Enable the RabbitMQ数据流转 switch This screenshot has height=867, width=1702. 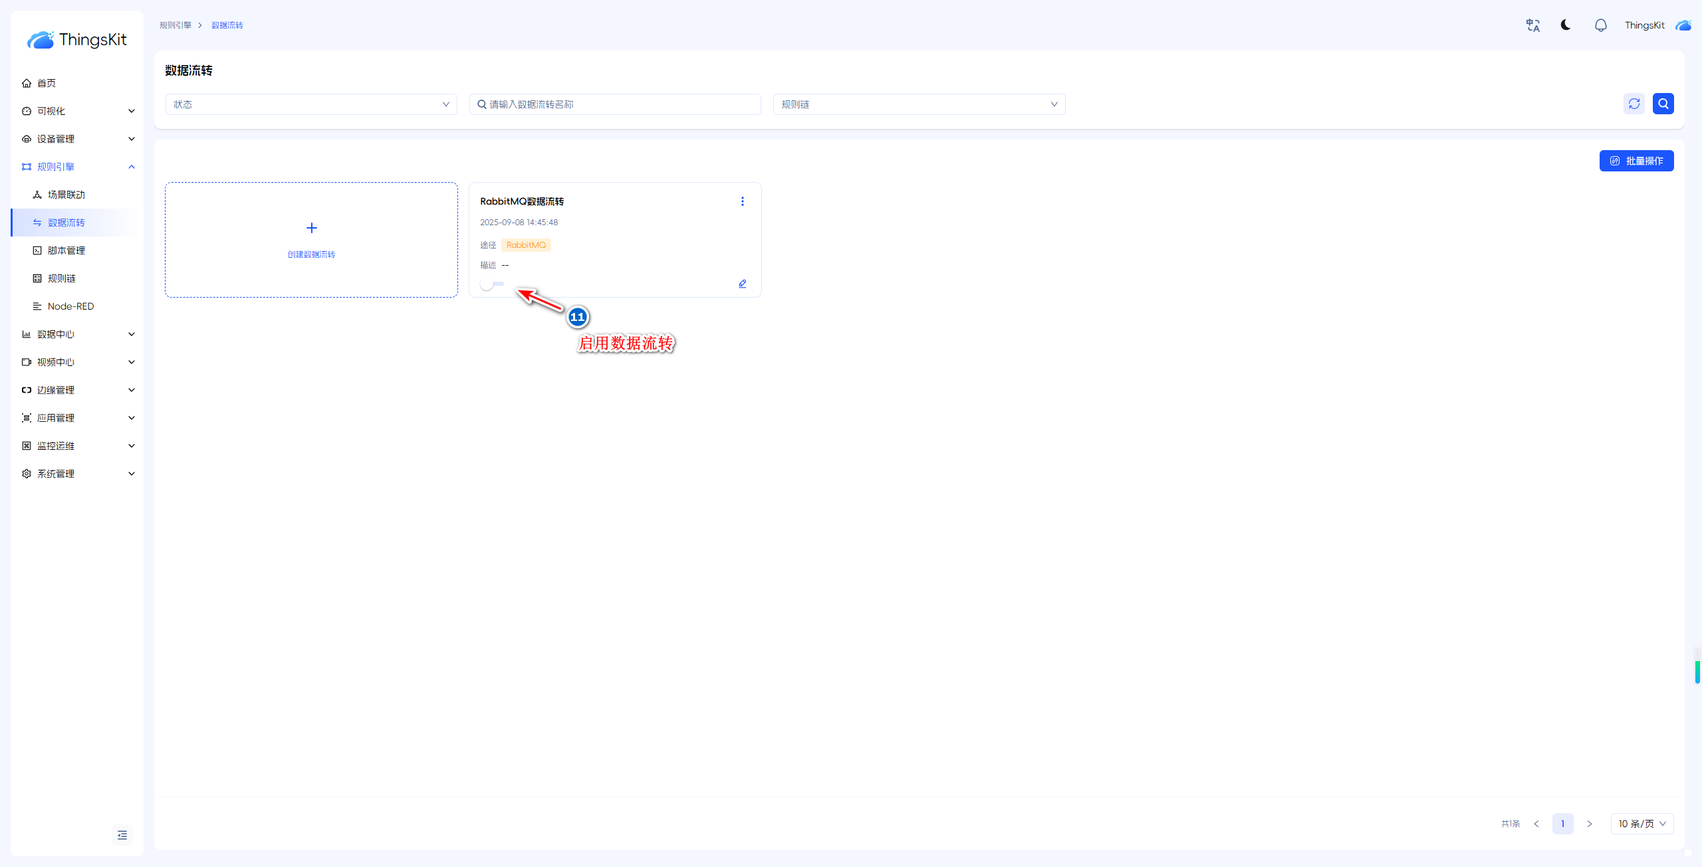[492, 284]
